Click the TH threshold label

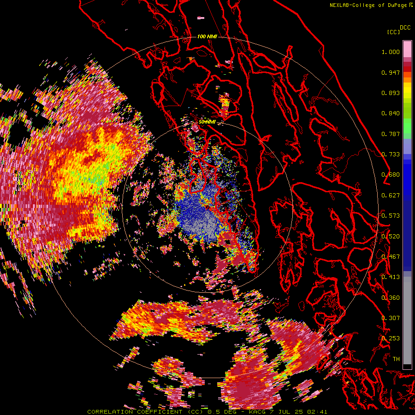(x=396, y=359)
